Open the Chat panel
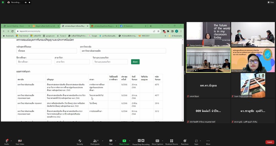This screenshot has height=146, width=276. click(111, 142)
